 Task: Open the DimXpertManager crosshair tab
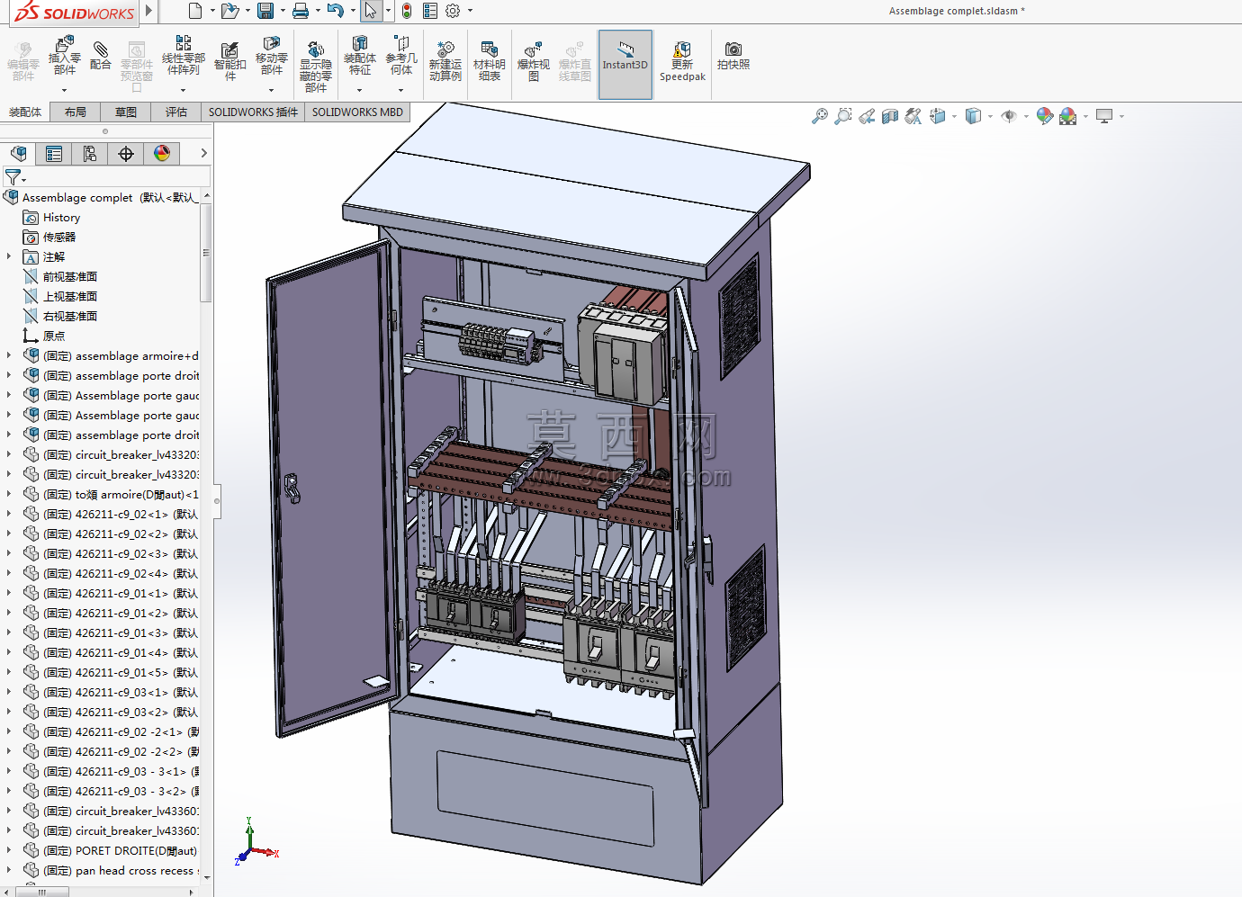tap(126, 154)
